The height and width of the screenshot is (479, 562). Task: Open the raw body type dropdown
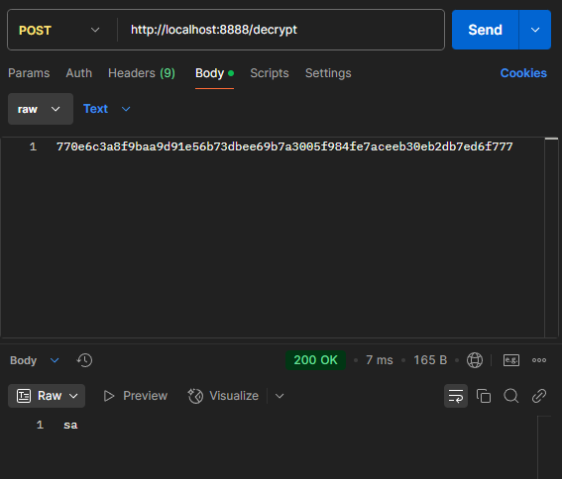click(x=41, y=109)
